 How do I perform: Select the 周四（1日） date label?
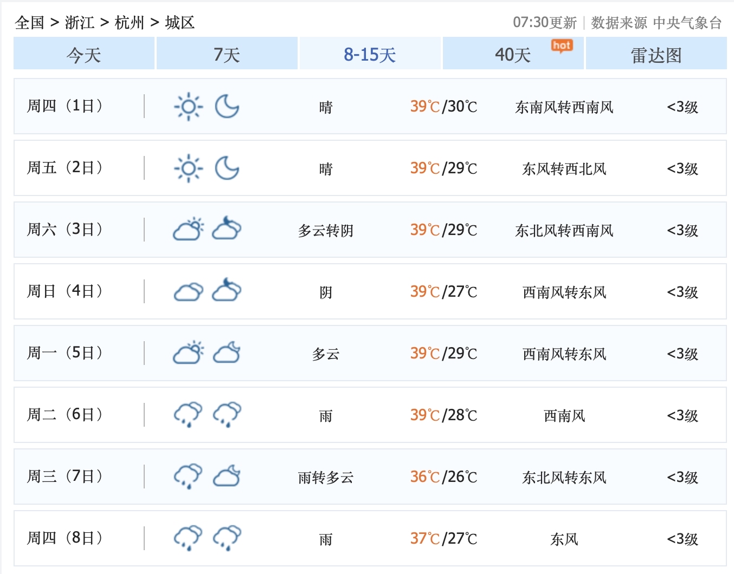pyautogui.click(x=65, y=106)
